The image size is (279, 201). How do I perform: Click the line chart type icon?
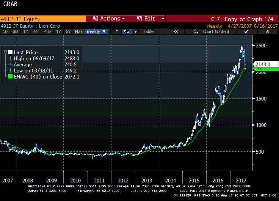tap(116, 31)
